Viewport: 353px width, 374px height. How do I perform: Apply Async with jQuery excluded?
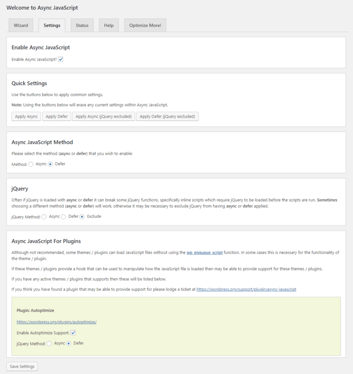click(103, 116)
